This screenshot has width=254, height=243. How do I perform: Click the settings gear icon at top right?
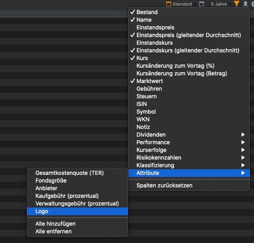(x=252, y=4)
